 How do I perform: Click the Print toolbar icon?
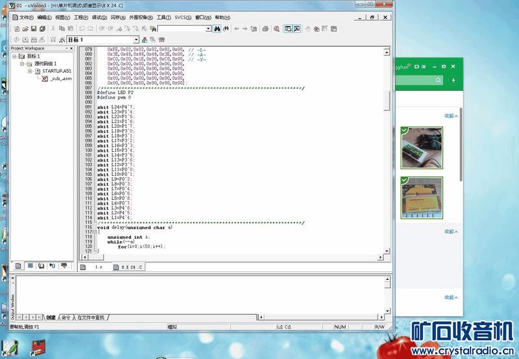point(265,29)
